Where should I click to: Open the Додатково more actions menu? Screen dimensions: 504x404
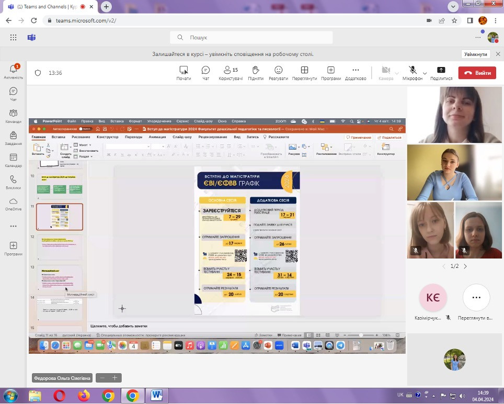click(356, 73)
